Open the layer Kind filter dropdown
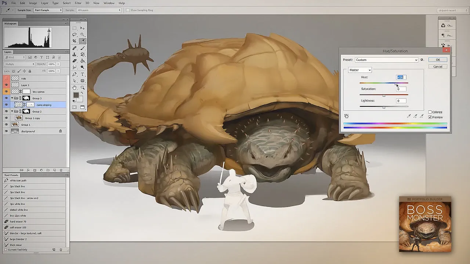The height and width of the screenshot is (264, 470). tap(15, 58)
